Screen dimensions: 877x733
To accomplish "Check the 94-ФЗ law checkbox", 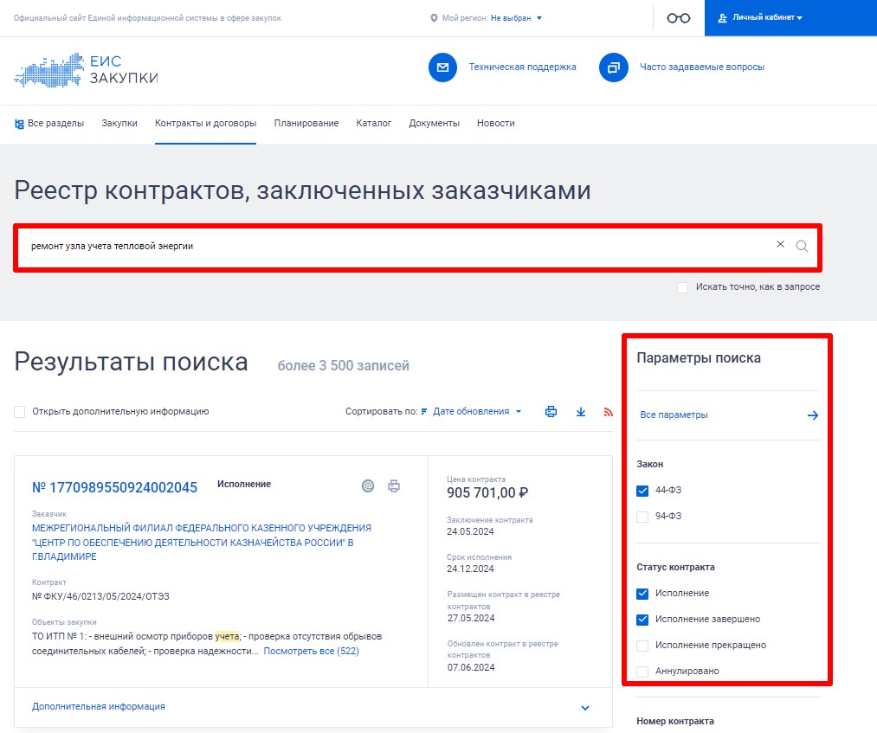I will pos(642,517).
